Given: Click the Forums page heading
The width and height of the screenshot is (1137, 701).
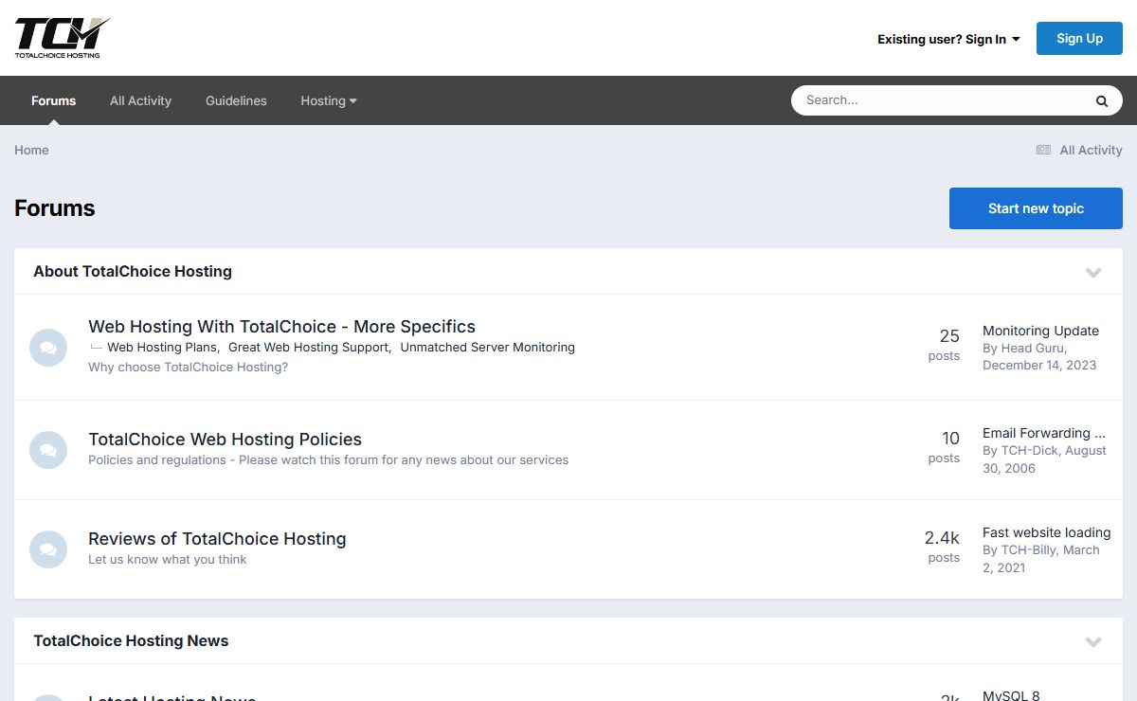Looking at the screenshot, I should [x=55, y=208].
